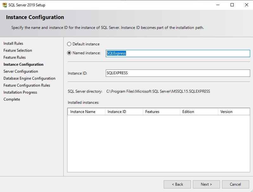The image size is (253, 192).
Task: Maximize the setup window
Action: click(x=232, y=5)
